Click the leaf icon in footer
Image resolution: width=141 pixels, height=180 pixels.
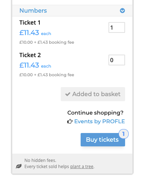point(19,166)
